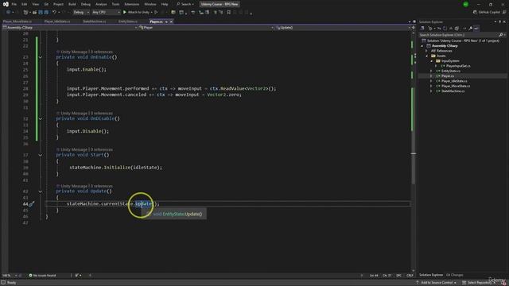Collapse the OnEnable method fold arrow
Viewport: 509px width, 286px height.
(41, 57)
